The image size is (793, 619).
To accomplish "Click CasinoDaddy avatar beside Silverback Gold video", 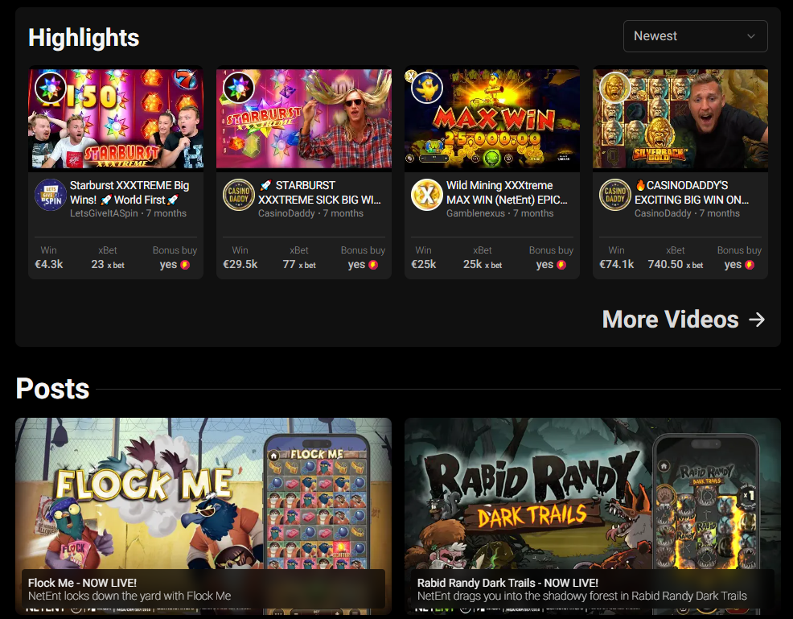I will [x=615, y=194].
